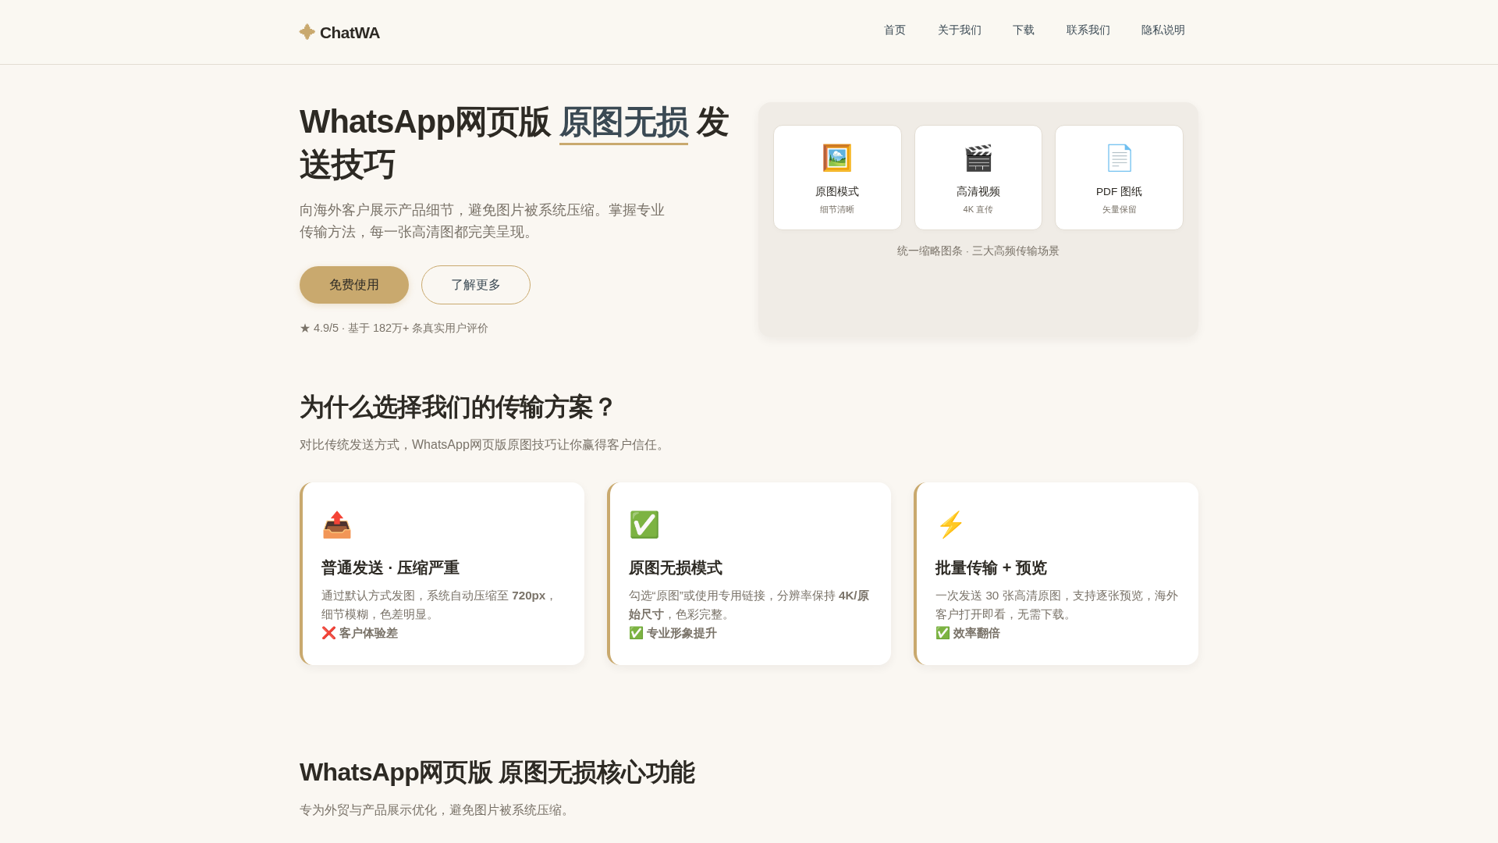Click the 原图无损模式 card title
Screen dimensions: 1498x843
pyautogui.click(x=676, y=568)
